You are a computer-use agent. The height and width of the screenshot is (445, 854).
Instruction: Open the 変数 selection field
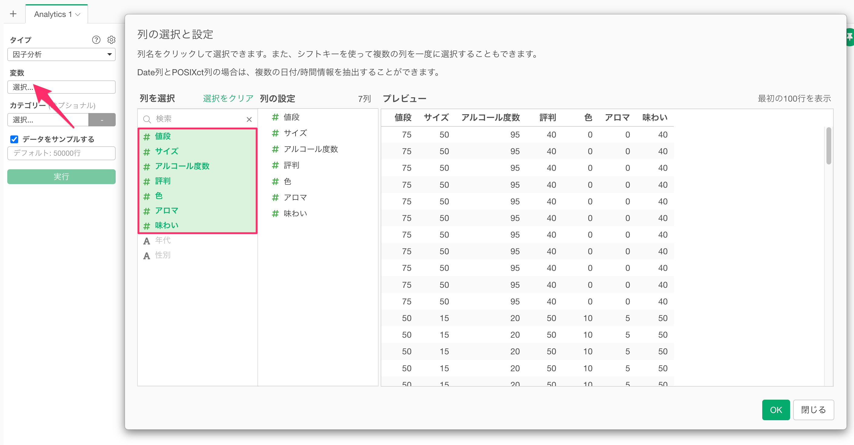[61, 87]
